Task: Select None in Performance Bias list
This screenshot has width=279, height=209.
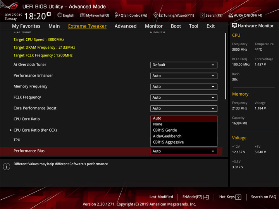Action: pyautogui.click(x=184, y=124)
